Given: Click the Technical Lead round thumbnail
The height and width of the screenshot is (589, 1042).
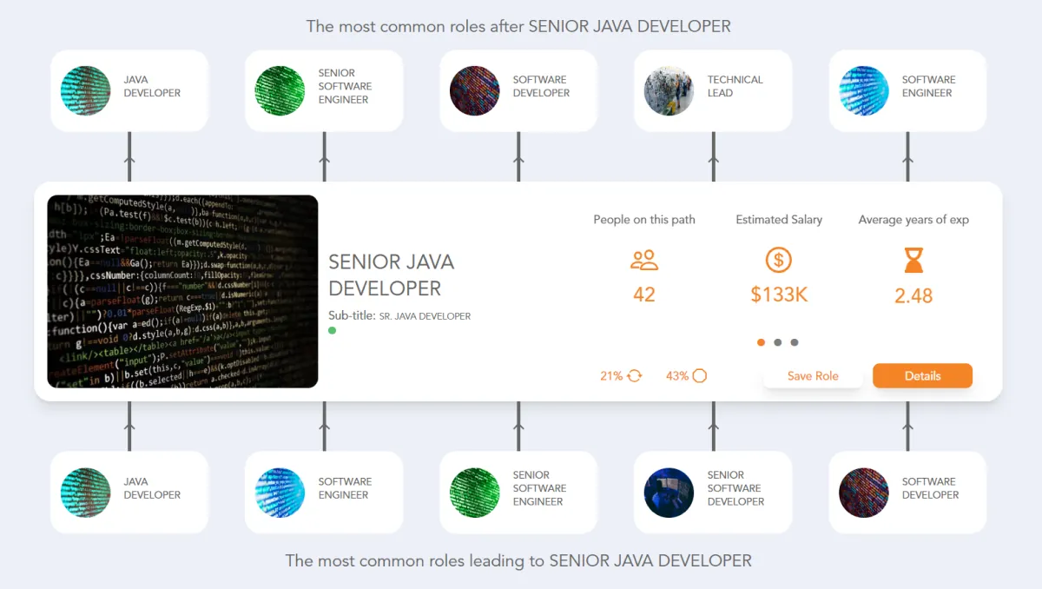Looking at the screenshot, I should pos(669,91).
